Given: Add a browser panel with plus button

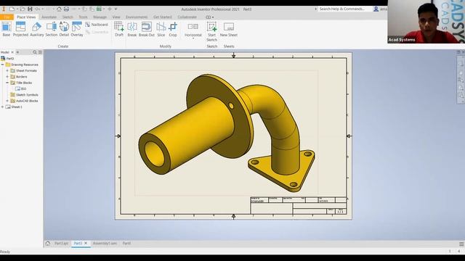Looking at the screenshot, I should click(17, 52).
